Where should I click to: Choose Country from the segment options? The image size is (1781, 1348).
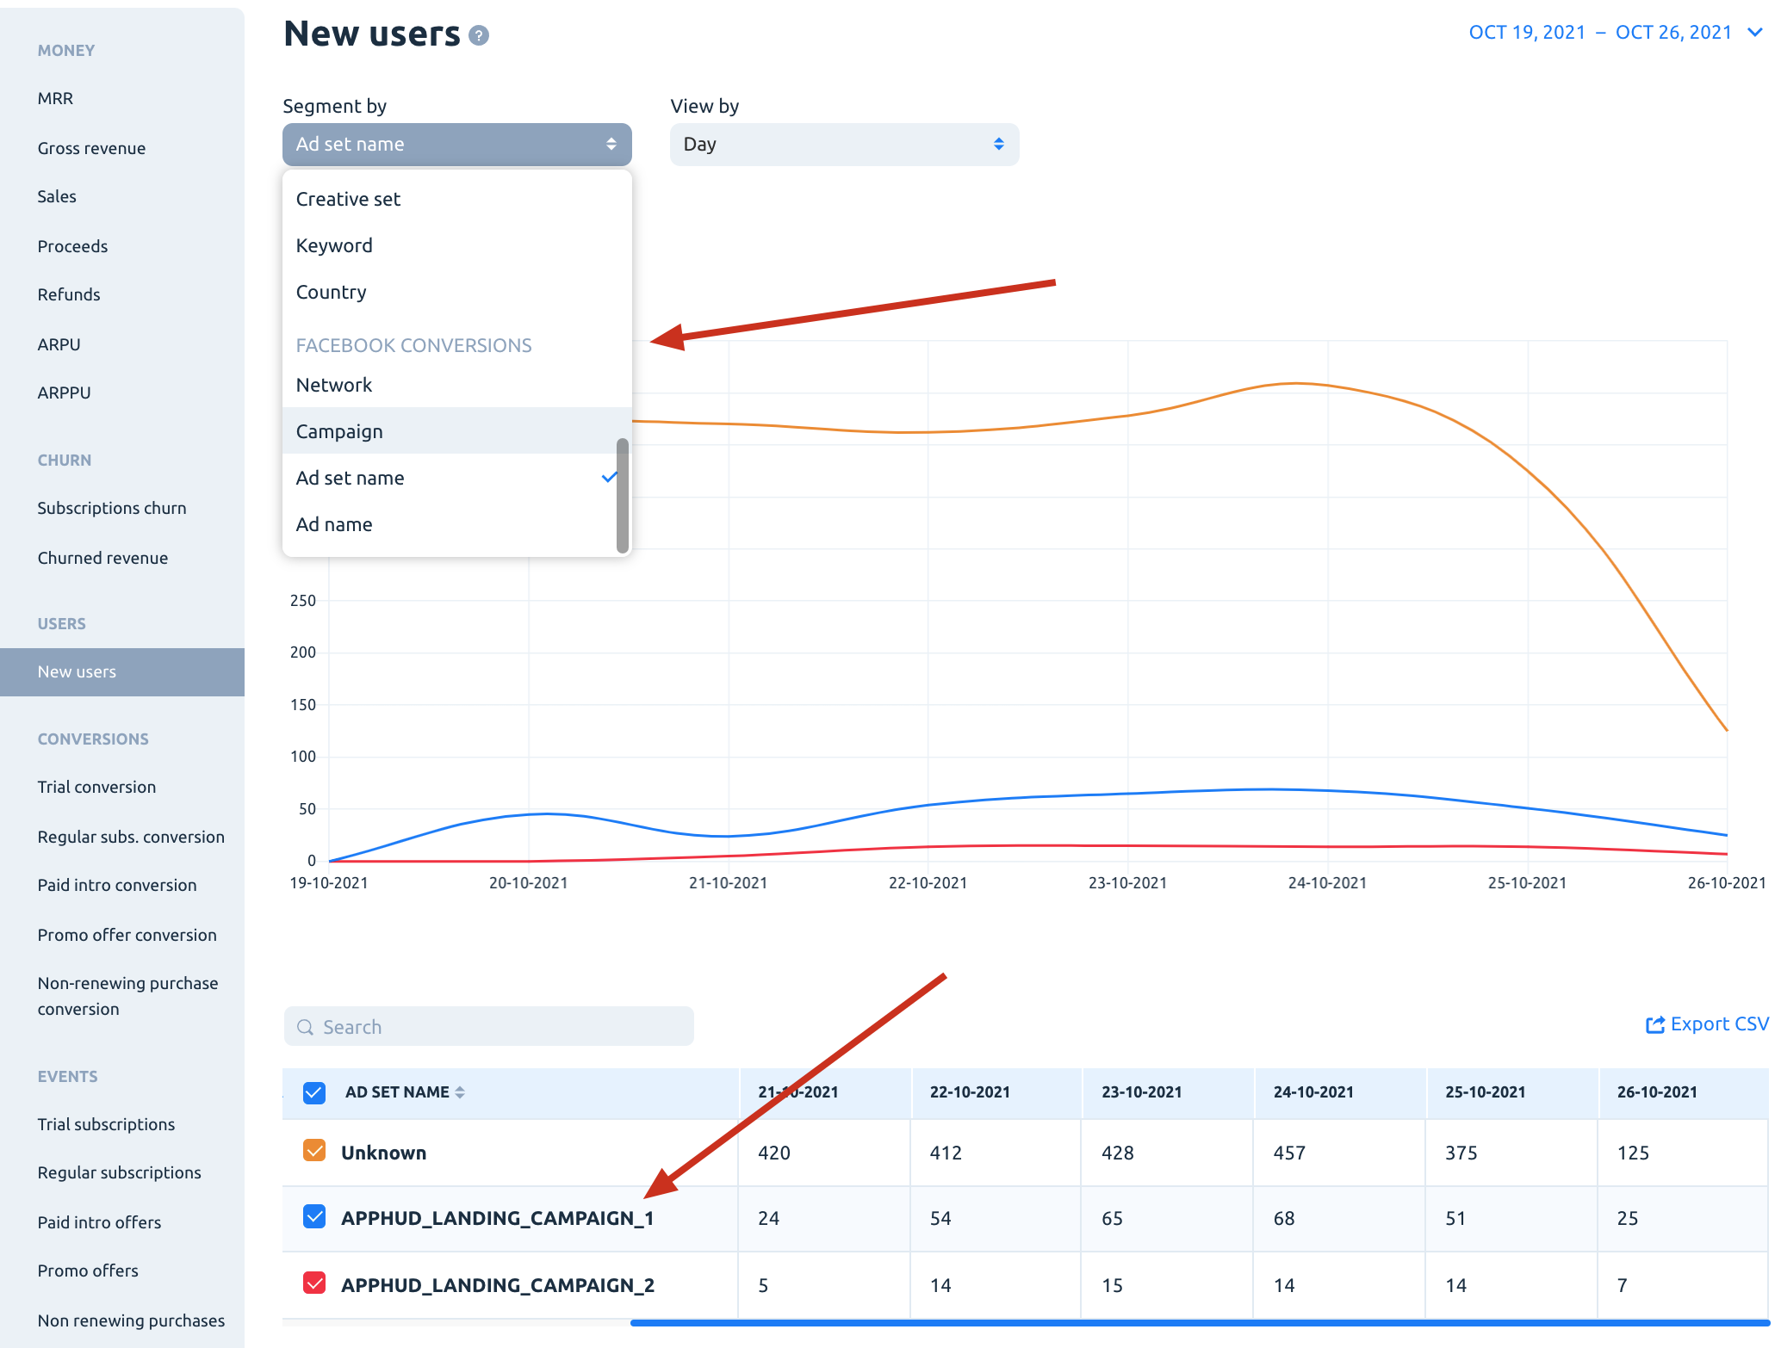[x=331, y=292]
